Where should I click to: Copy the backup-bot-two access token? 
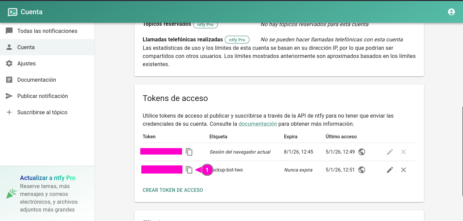(189, 170)
